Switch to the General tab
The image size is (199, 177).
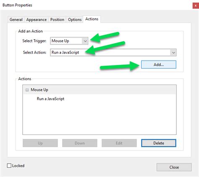[16, 19]
